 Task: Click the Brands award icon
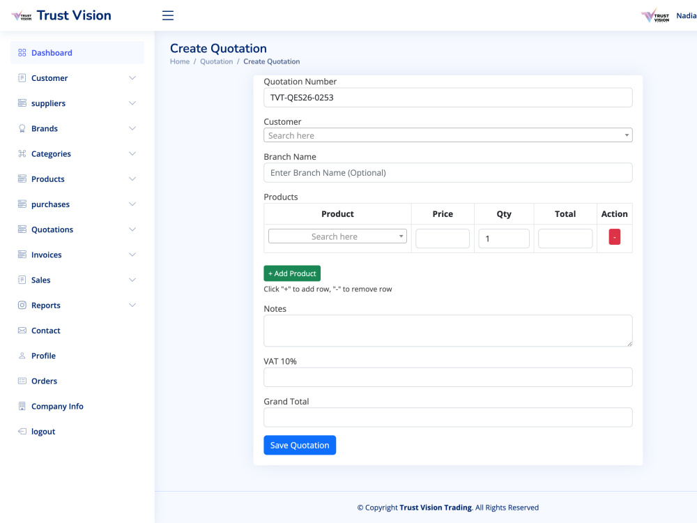pyautogui.click(x=22, y=128)
